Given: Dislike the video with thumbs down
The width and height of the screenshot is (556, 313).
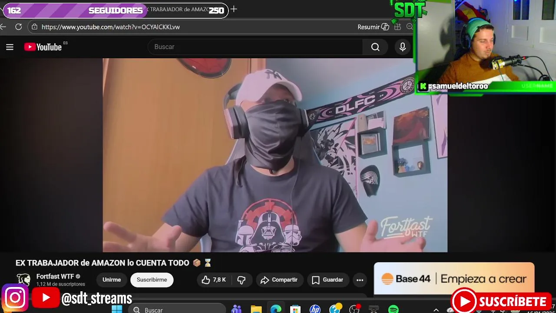Looking at the screenshot, I should (x=242, y=280).
